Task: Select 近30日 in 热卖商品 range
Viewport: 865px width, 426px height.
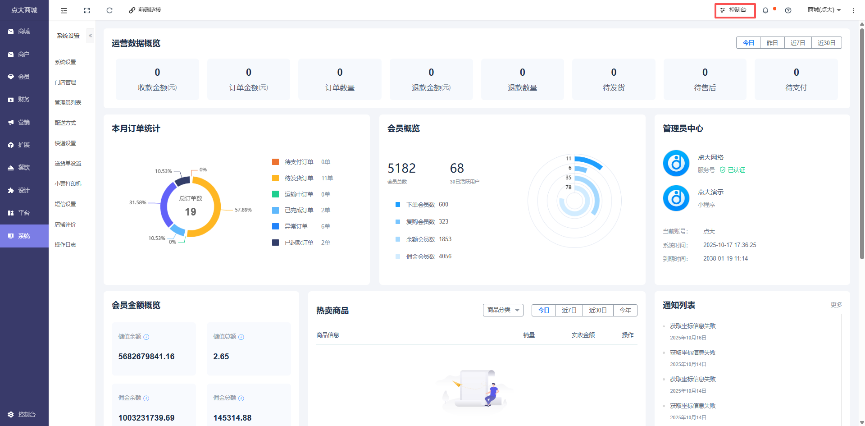Action: pyautogui.click(x=598, y=310)
